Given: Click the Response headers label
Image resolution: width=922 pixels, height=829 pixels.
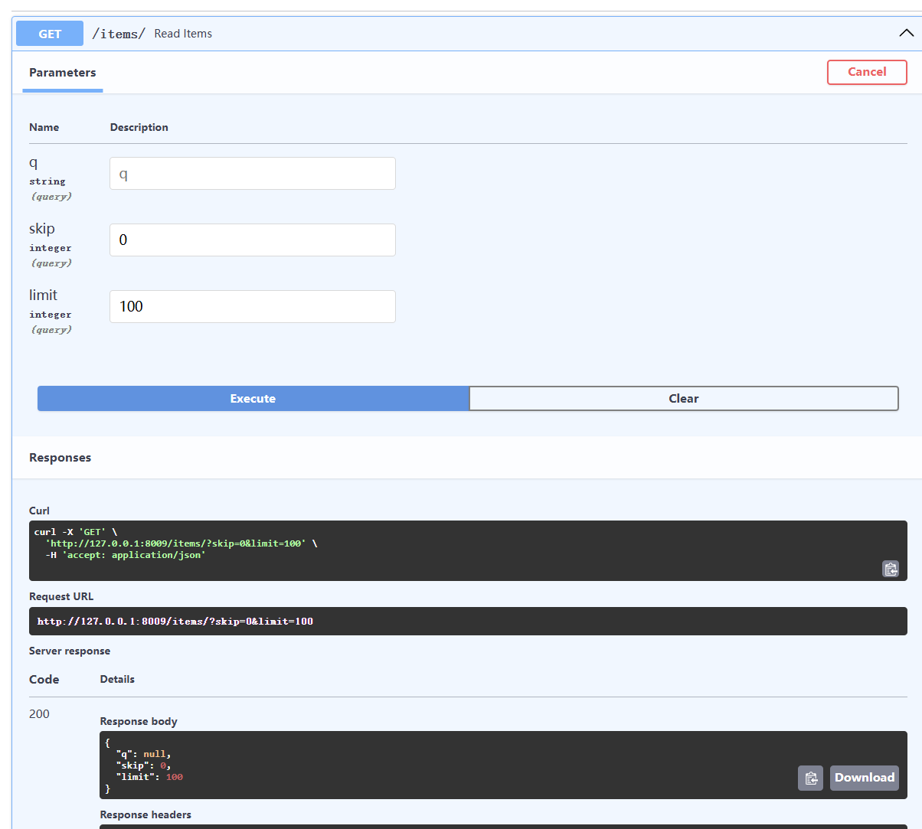Looking at the screenshot, I should (x=145, y=814).
